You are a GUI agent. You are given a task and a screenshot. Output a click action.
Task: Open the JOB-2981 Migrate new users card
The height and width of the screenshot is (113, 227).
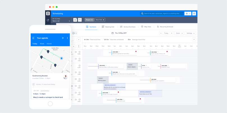click(124, 73)
